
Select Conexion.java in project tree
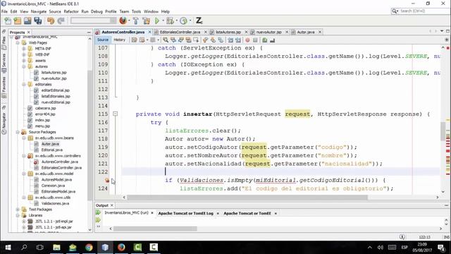tap(53, 186)
